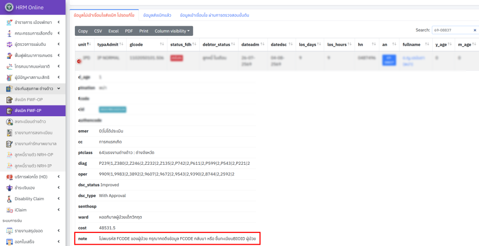Click the โทรคมนาคมแห่งชาติ sidebar icon

(9, 66)
